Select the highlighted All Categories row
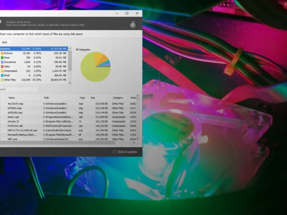287x215 pixels. point(34,49)
